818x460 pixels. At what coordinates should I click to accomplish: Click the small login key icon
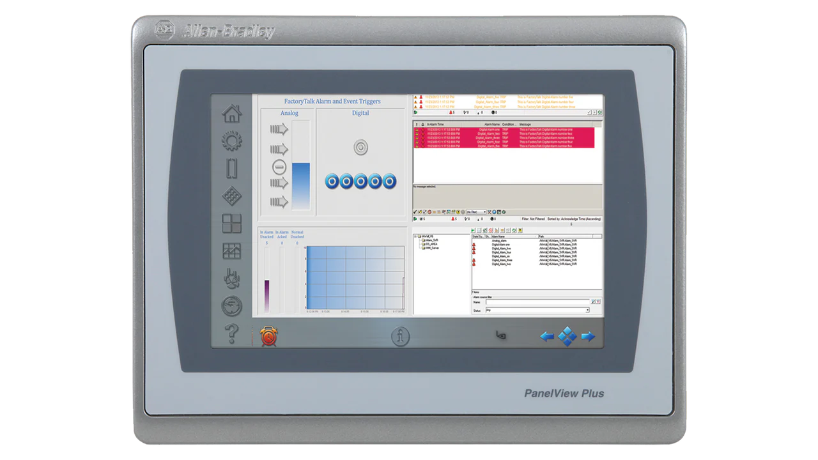click(x=502, y=336)
